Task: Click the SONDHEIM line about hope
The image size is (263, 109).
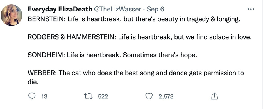Action: (112, 55)
